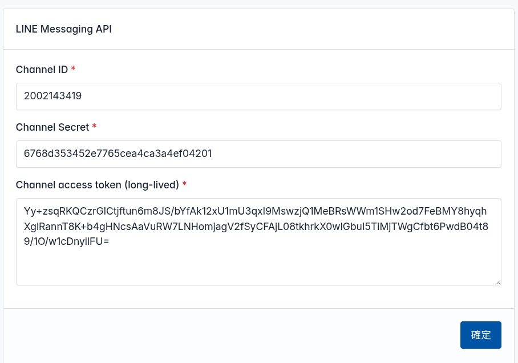This screenshot has width=518, height=363.
Task: Click the 確定 confirm button
Action: [481, 335]
